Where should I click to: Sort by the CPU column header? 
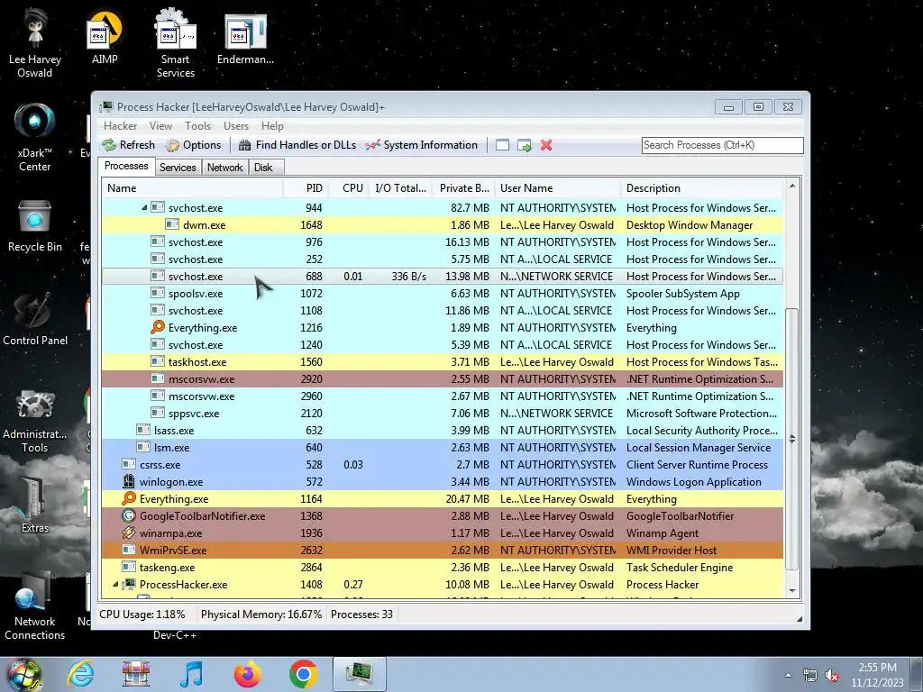click(x=348, y=188)
